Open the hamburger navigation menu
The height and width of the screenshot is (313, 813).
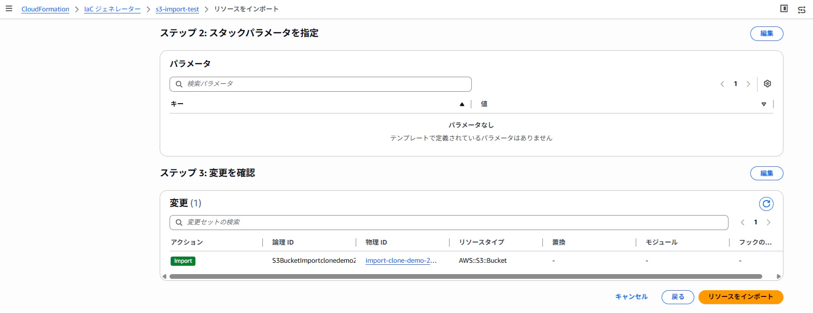(9, 9)
